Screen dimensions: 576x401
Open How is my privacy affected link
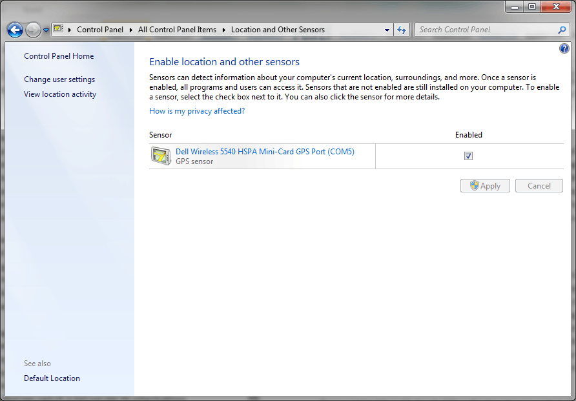(197, 111)
